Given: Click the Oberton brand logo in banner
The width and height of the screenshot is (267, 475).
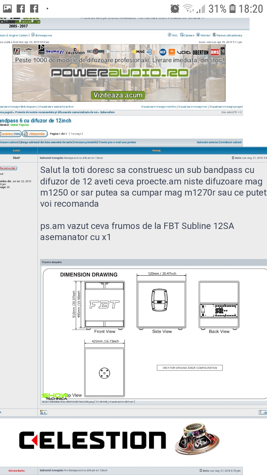Looking at the screenshot, I should click(x=201, y=52).
